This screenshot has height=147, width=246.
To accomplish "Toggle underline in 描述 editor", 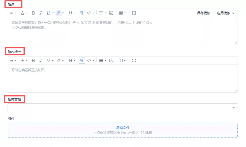I will pyautogui.click(x=48, y=13).
